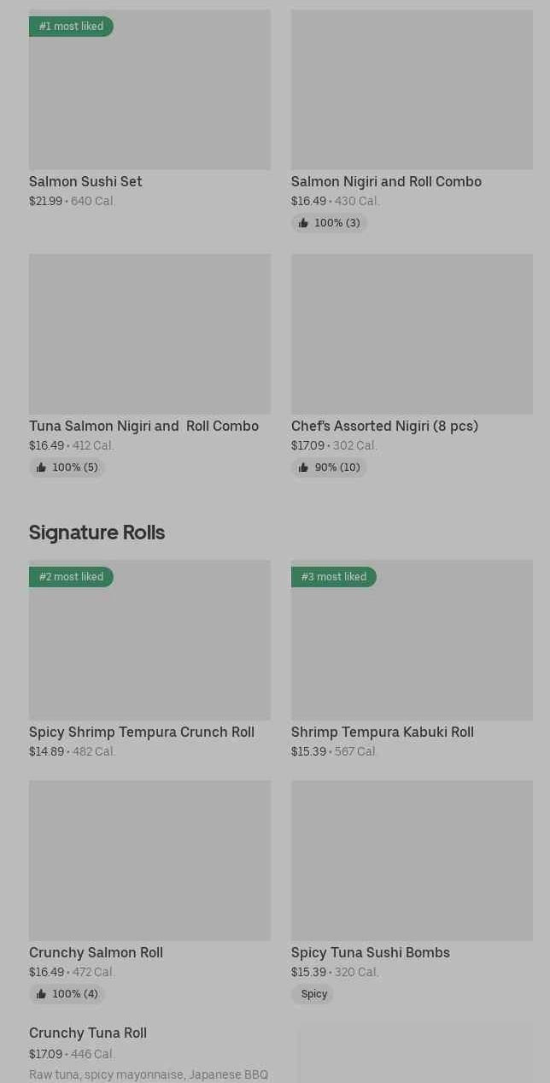Click thumbs-up icon under Crunchy Salmon Roll
The image size is (550, 1083).
(x=41, y=994)
